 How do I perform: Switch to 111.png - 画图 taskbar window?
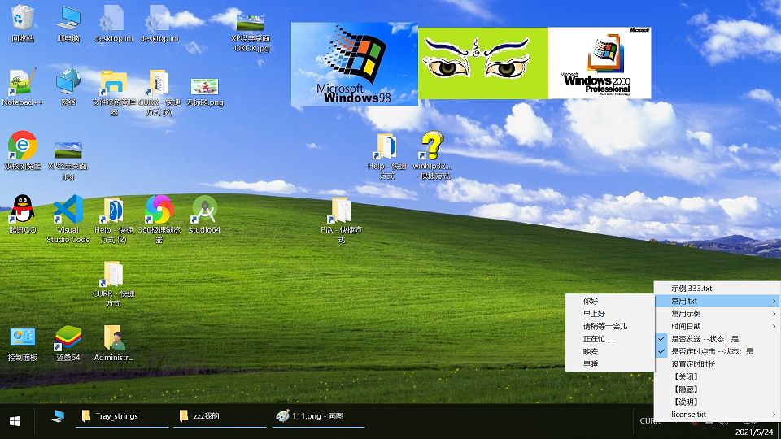click(x=318, y=416)
